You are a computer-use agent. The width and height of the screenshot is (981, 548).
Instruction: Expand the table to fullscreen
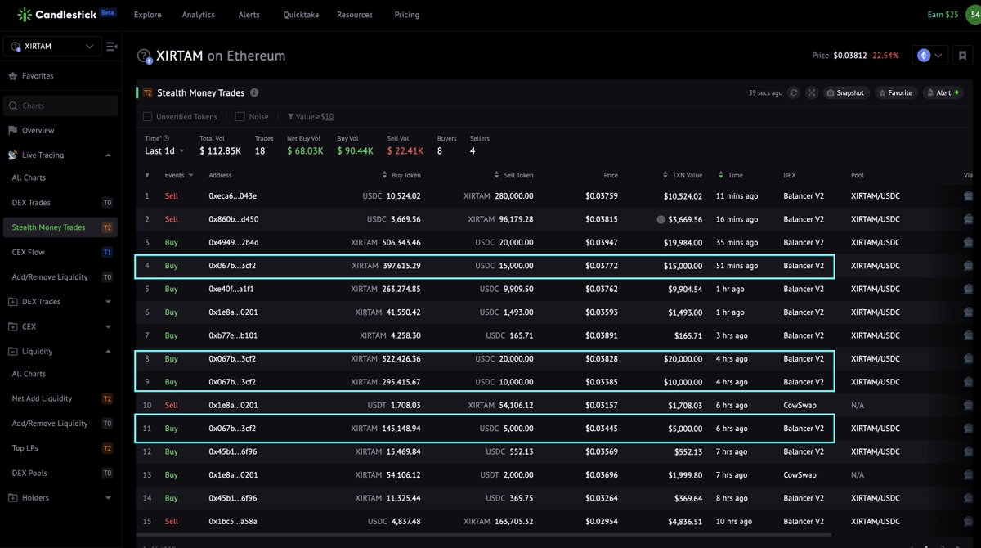(811, 92)
